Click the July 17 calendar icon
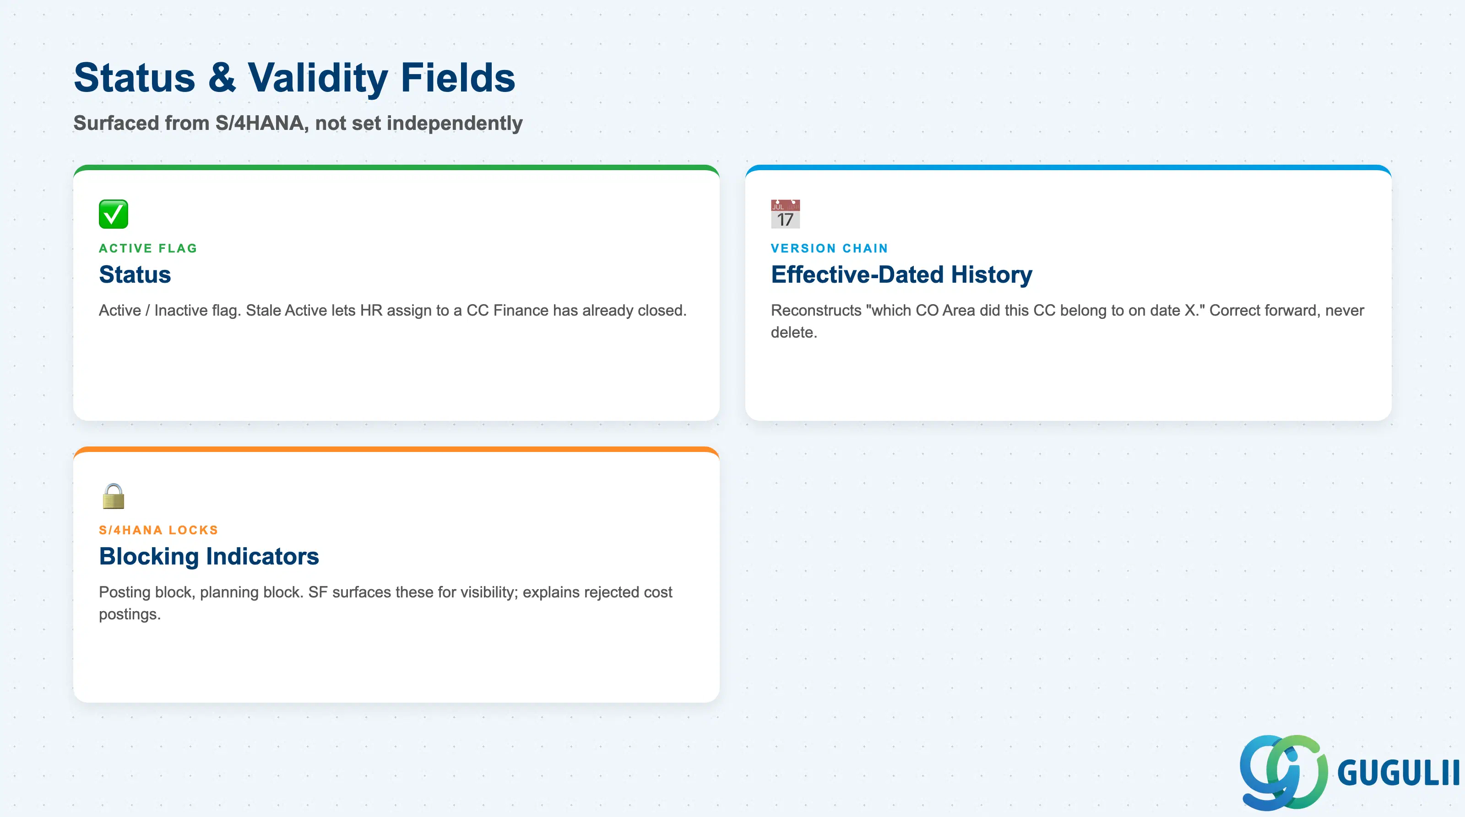The image size is (1465, 817). [x=786, y=214]
